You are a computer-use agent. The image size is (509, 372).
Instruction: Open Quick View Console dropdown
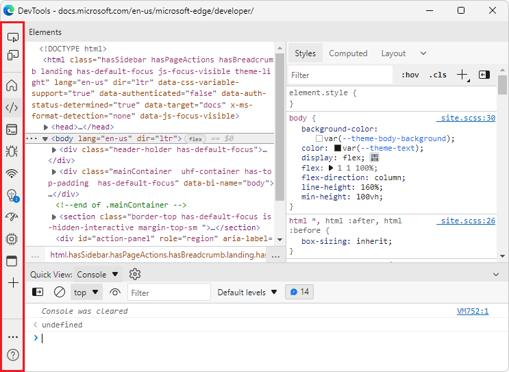(x=98, y=274)
